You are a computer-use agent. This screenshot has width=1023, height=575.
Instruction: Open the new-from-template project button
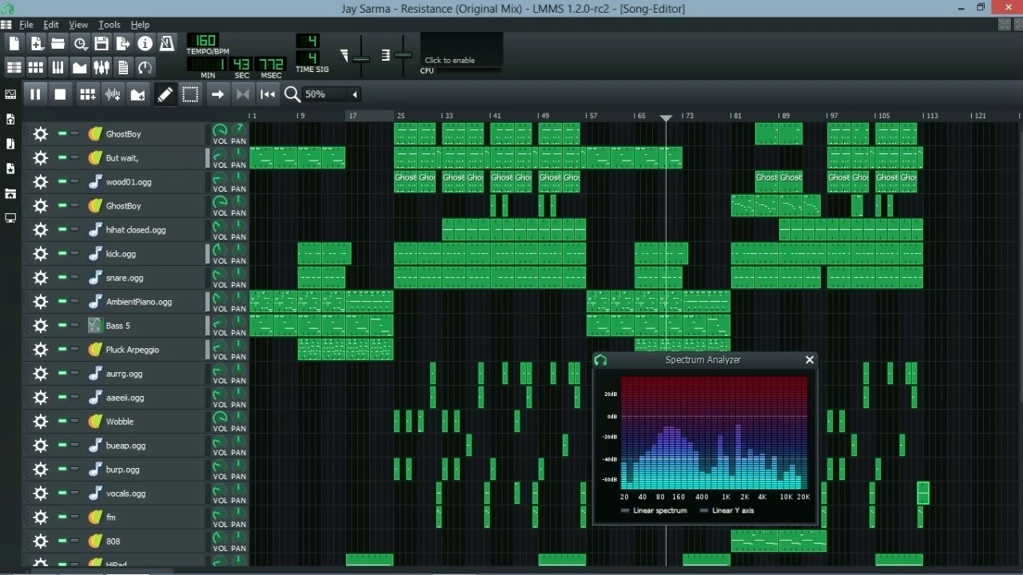point(36,43)
